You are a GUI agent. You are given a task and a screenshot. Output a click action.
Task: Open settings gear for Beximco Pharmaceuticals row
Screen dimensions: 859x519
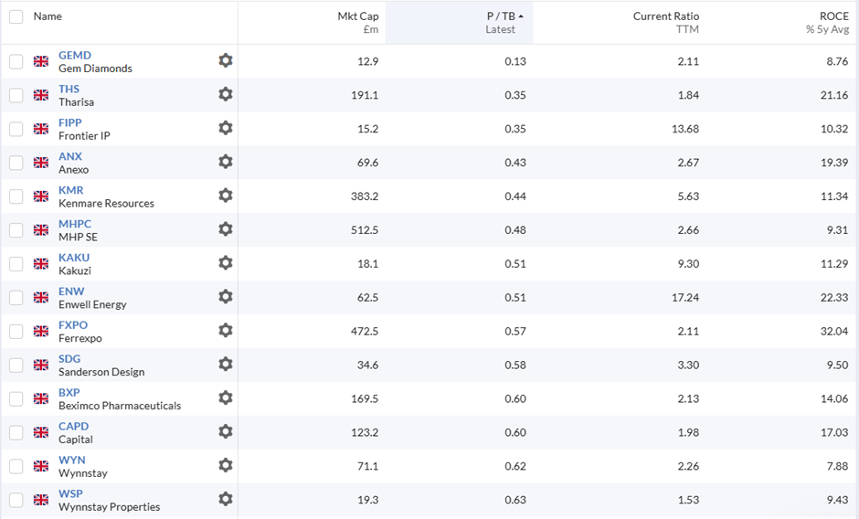tap(225, 397)
